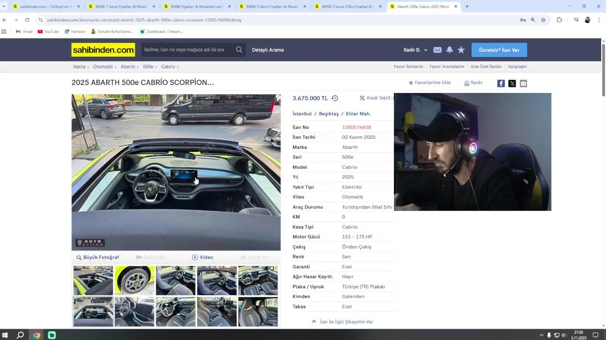Share listing on Facebook
Image resolution: width=606 pixels, height=340 pixels.
click(x=501, y=84)
